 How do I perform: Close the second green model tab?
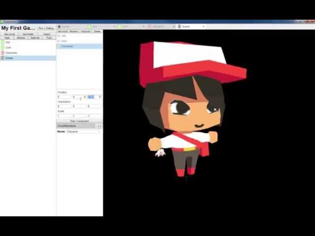[144, 27]
